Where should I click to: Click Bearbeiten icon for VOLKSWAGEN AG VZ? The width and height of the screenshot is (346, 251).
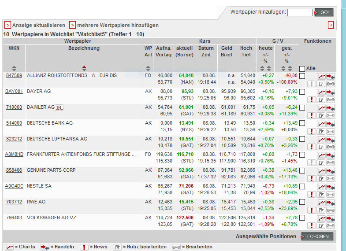tap(331, 225)
